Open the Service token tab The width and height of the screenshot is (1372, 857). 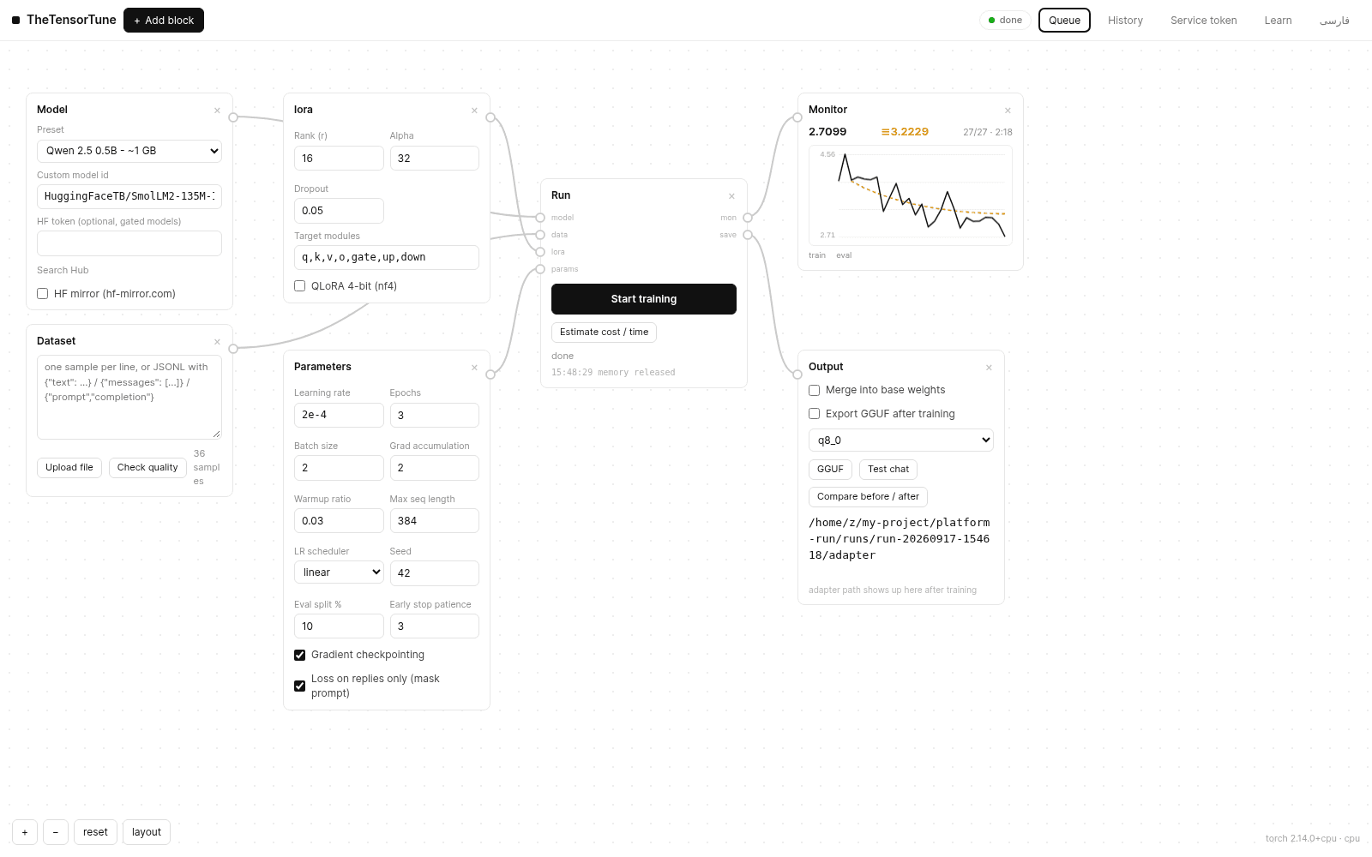[1204, 21]
